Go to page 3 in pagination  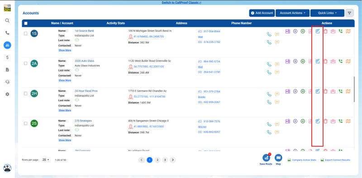tap(165, 160)
